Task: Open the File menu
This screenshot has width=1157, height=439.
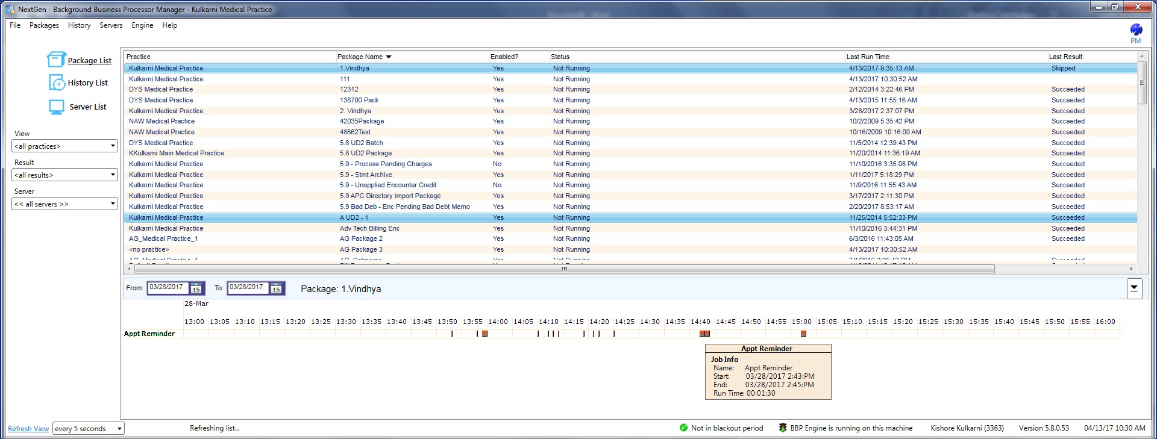Action: 15,25
